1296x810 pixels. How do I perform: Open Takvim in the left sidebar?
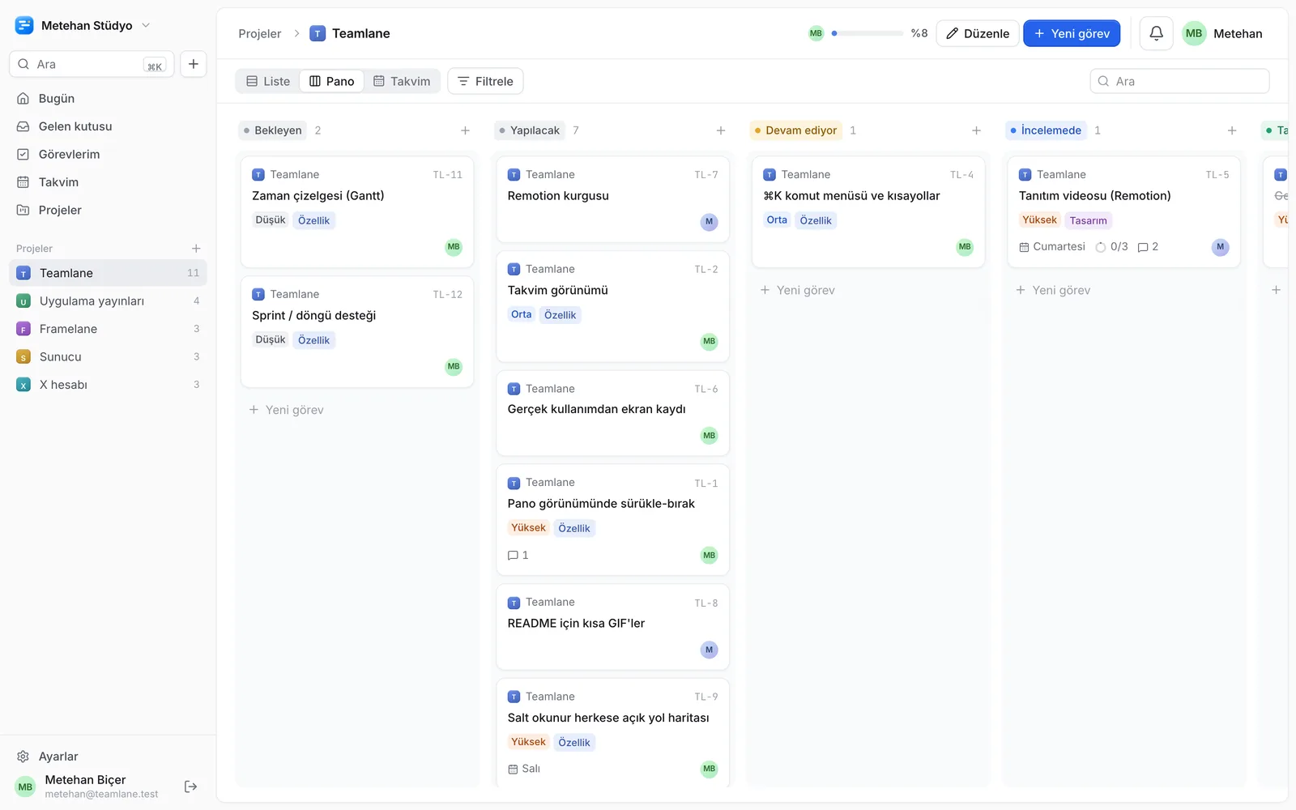(x=108, y=182)
